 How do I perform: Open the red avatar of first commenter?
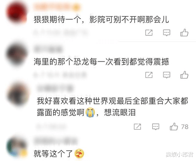point(17,13)
